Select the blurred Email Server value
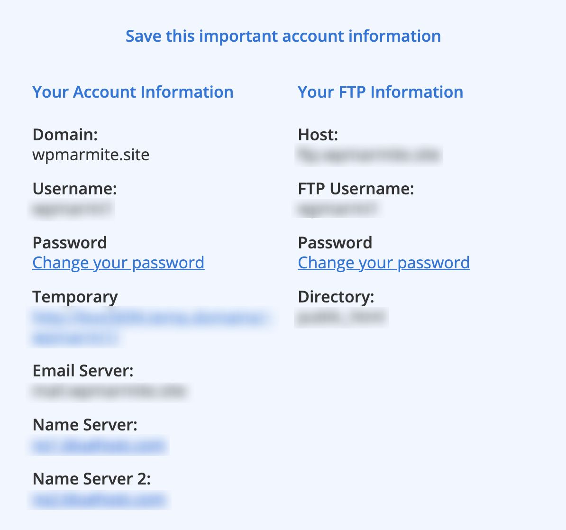This screenshot has height=530, width=566. pyautogui.click(x=110, y=392)
